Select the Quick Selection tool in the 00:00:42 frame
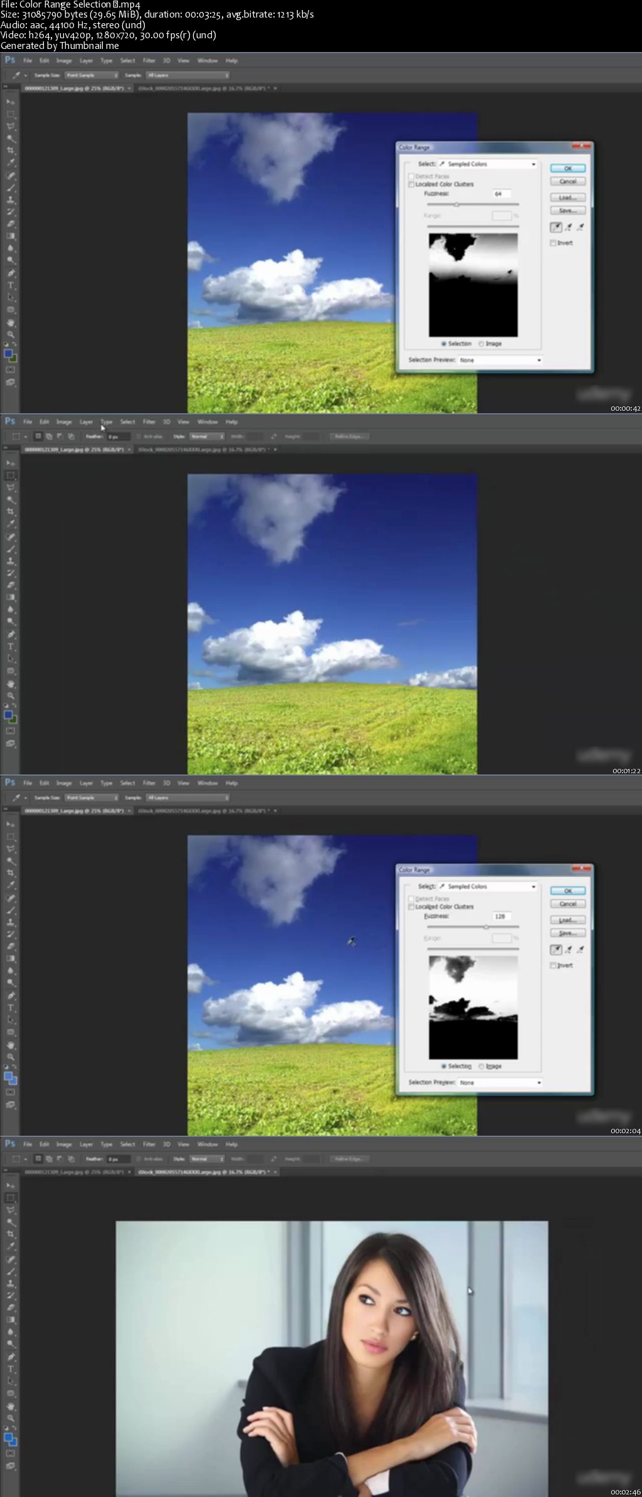The height and width of the screenshot is (1497, 642). click(11, 139)
